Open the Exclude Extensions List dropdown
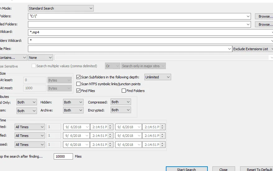Image resolution: width=273 pixels, height=171 pixels. coord(252,49)
